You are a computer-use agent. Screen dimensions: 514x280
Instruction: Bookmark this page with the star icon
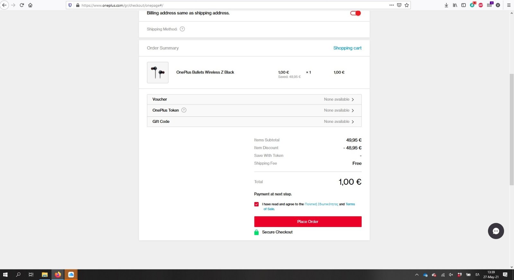coord(407,5)
